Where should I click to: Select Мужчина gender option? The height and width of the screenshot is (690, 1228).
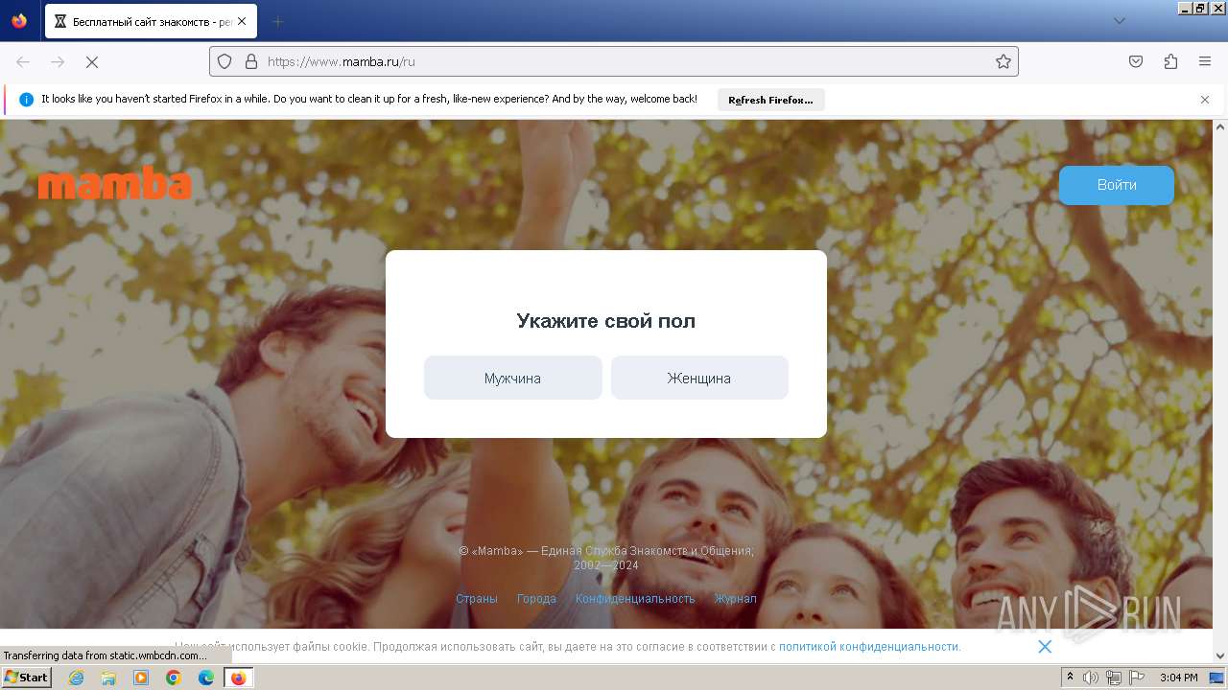click(x=513, y=378)
